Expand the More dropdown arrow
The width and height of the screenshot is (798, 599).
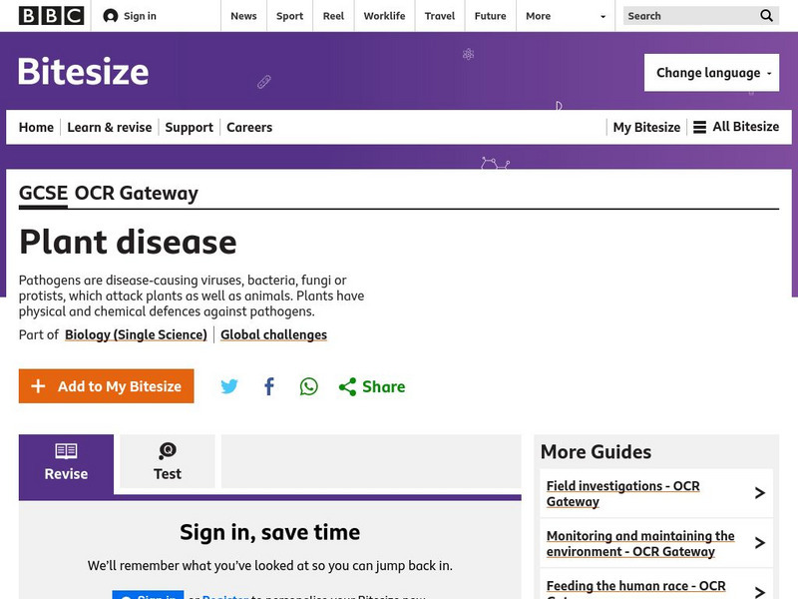[x=603, y=16]
